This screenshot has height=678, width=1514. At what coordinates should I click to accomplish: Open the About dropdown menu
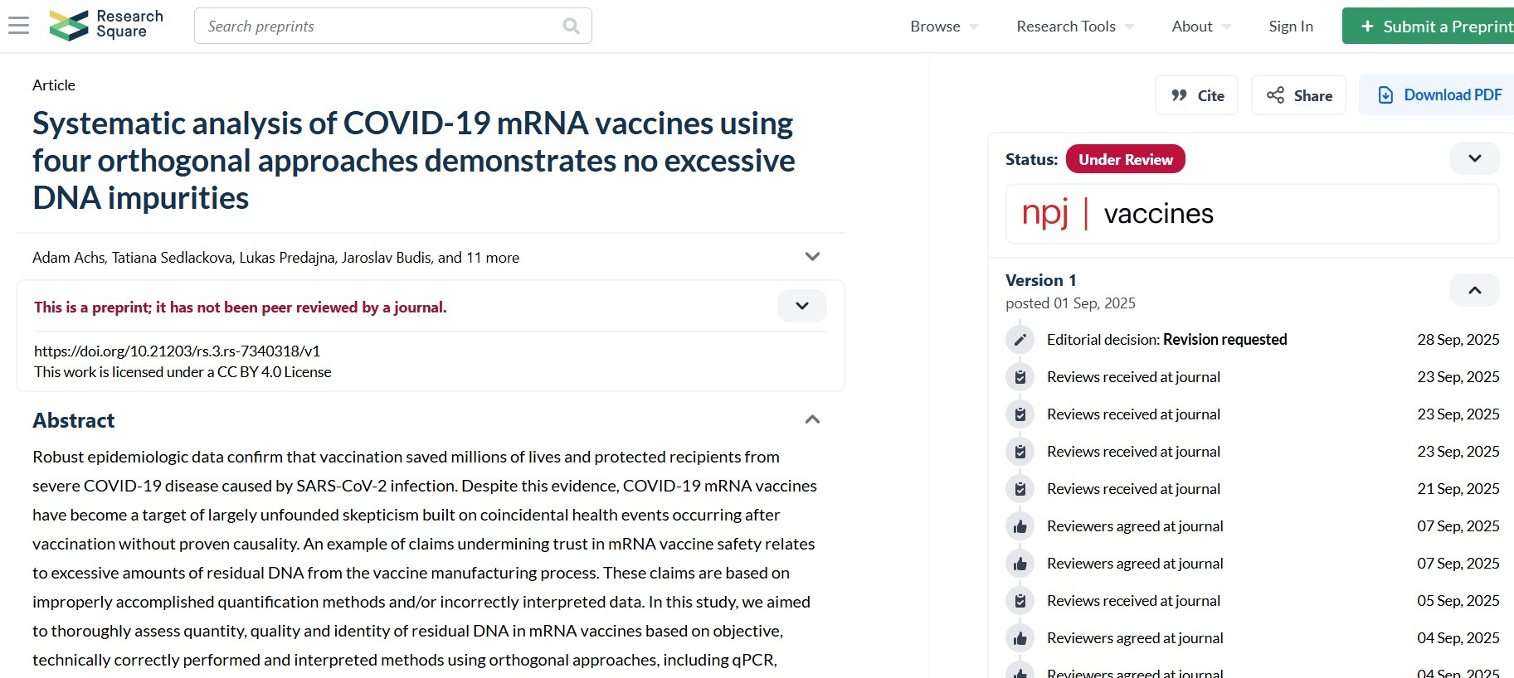(1200, 27)
